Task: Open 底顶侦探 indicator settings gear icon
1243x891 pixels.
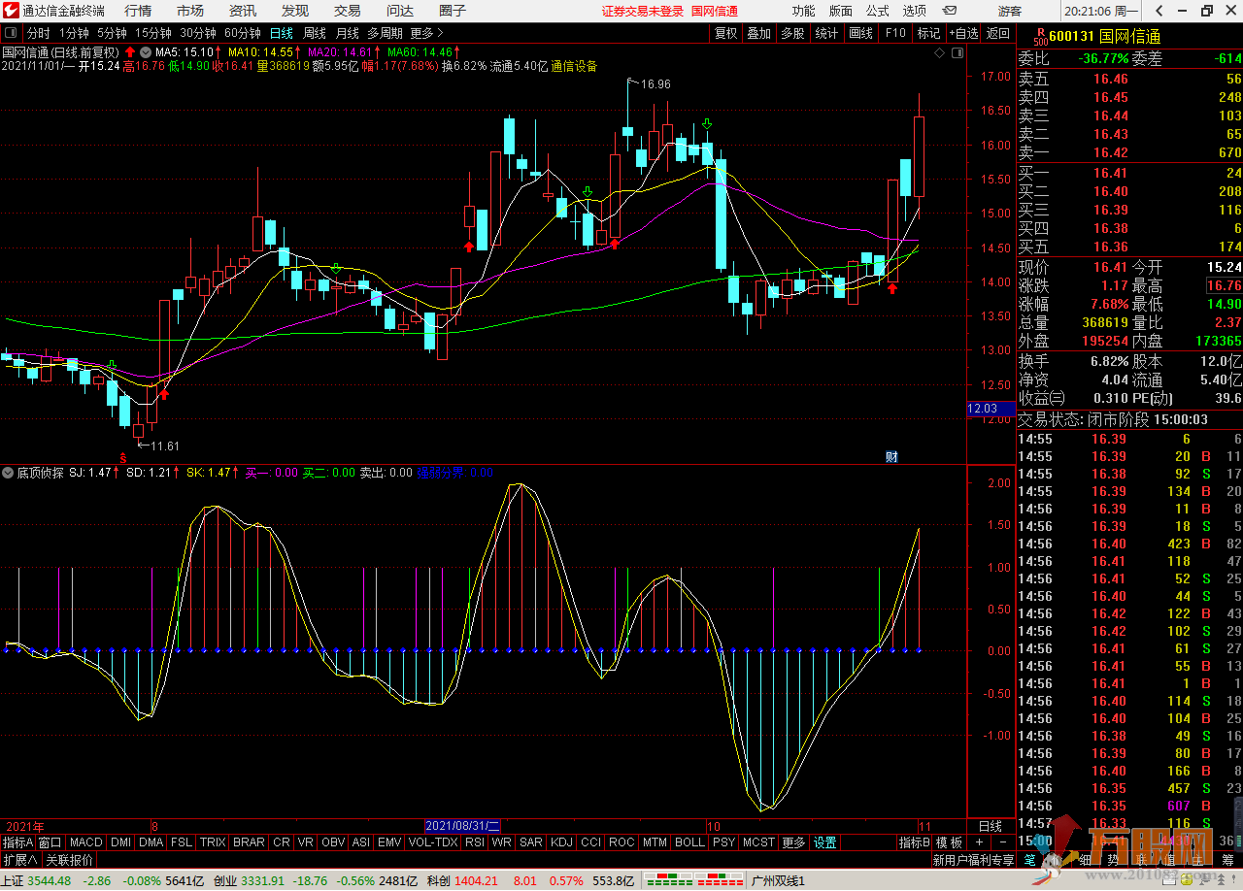Action: click(x=8, y=473)
